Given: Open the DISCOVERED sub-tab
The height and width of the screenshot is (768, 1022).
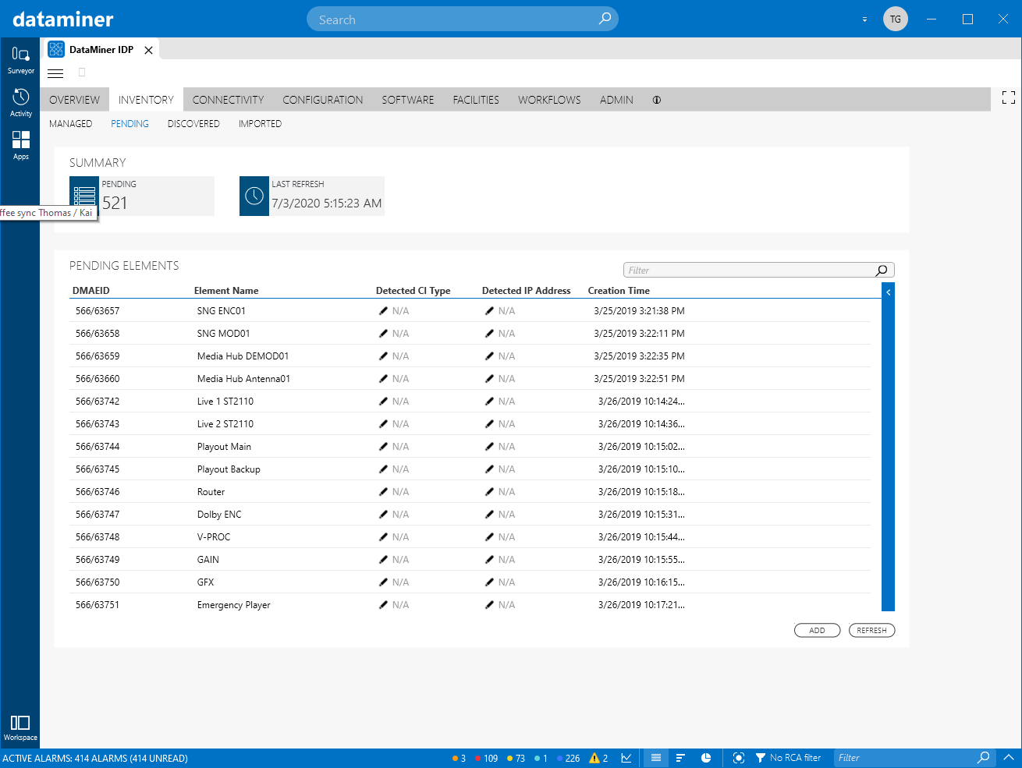Looking at the screenshot, I should [193, 124].
